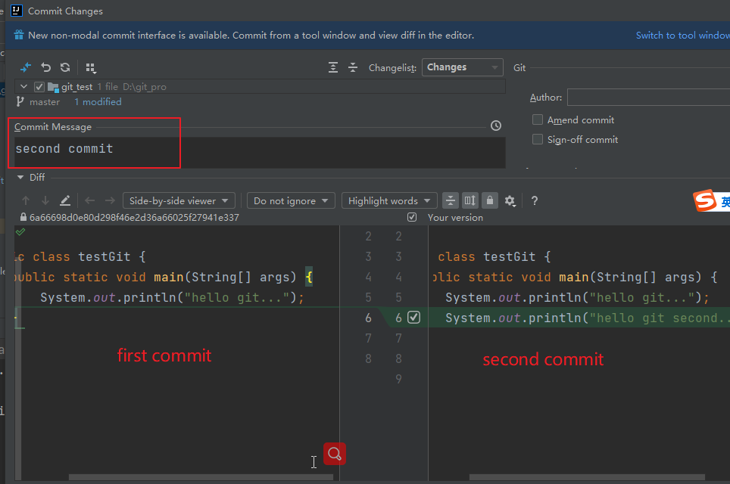Go to next difference down arrow
Image resolution: width=730 pixels, height=484 pixels.
(45, 200)
